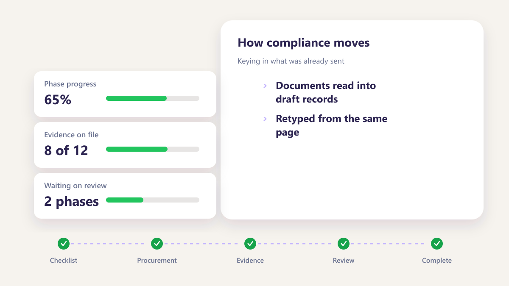Click the Phase progress label
This screenshot has height=286, width=509.
(x=70, y=84)
